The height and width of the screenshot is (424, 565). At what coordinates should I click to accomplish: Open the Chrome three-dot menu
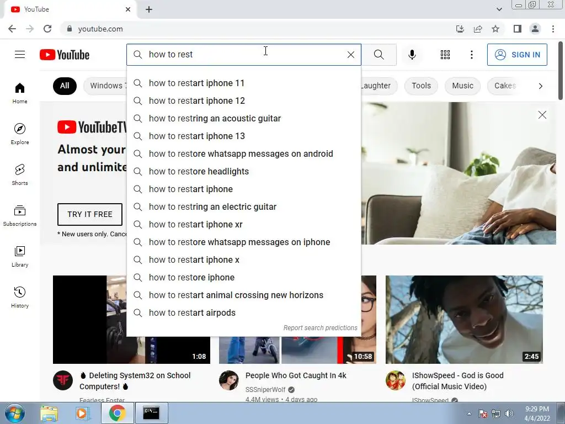pyautogui.click(x=553, y=29)
